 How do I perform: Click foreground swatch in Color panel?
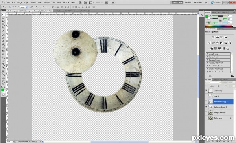(x=207, y=16)
